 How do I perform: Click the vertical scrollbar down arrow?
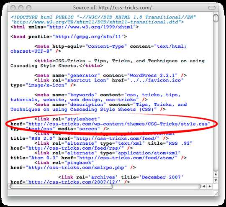(216, 180)
